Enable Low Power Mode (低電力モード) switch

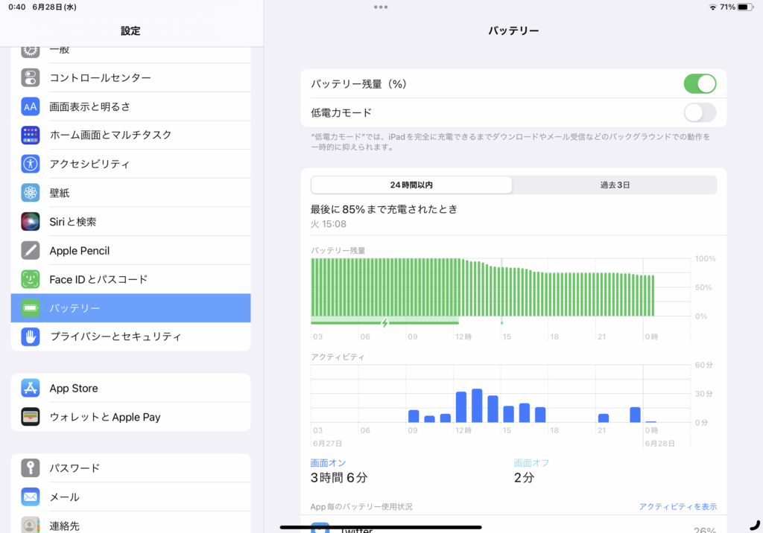[x=700, y=112]
